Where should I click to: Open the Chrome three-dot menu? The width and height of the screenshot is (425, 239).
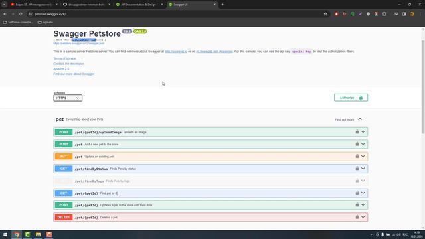point(420,14)
